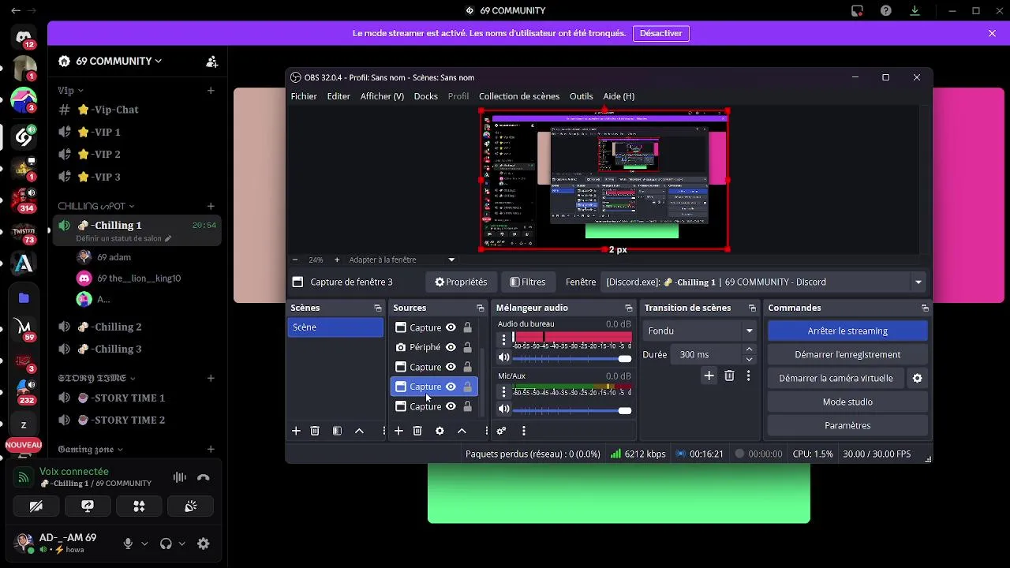This screenshot has width=1010, height=568.
Task: Add a configurable transition plus icon
Action: pos(709,376)
